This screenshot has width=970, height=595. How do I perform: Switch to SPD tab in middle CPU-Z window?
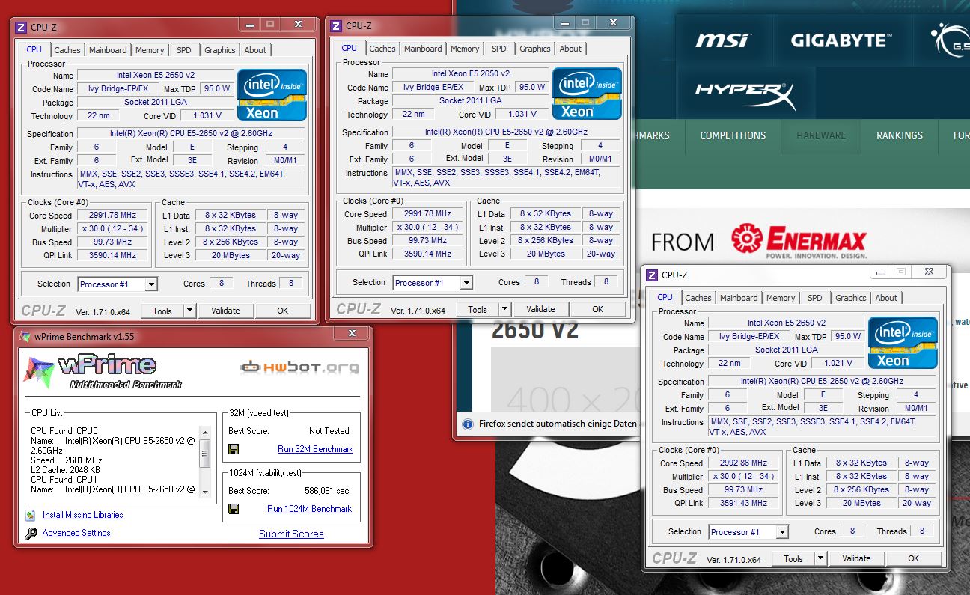[499, 49]
